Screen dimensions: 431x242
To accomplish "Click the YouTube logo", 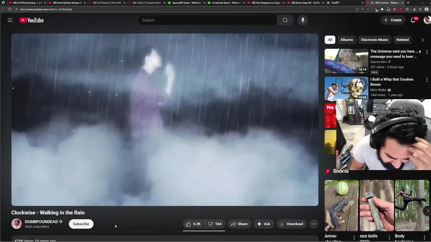I will (31, 20).
